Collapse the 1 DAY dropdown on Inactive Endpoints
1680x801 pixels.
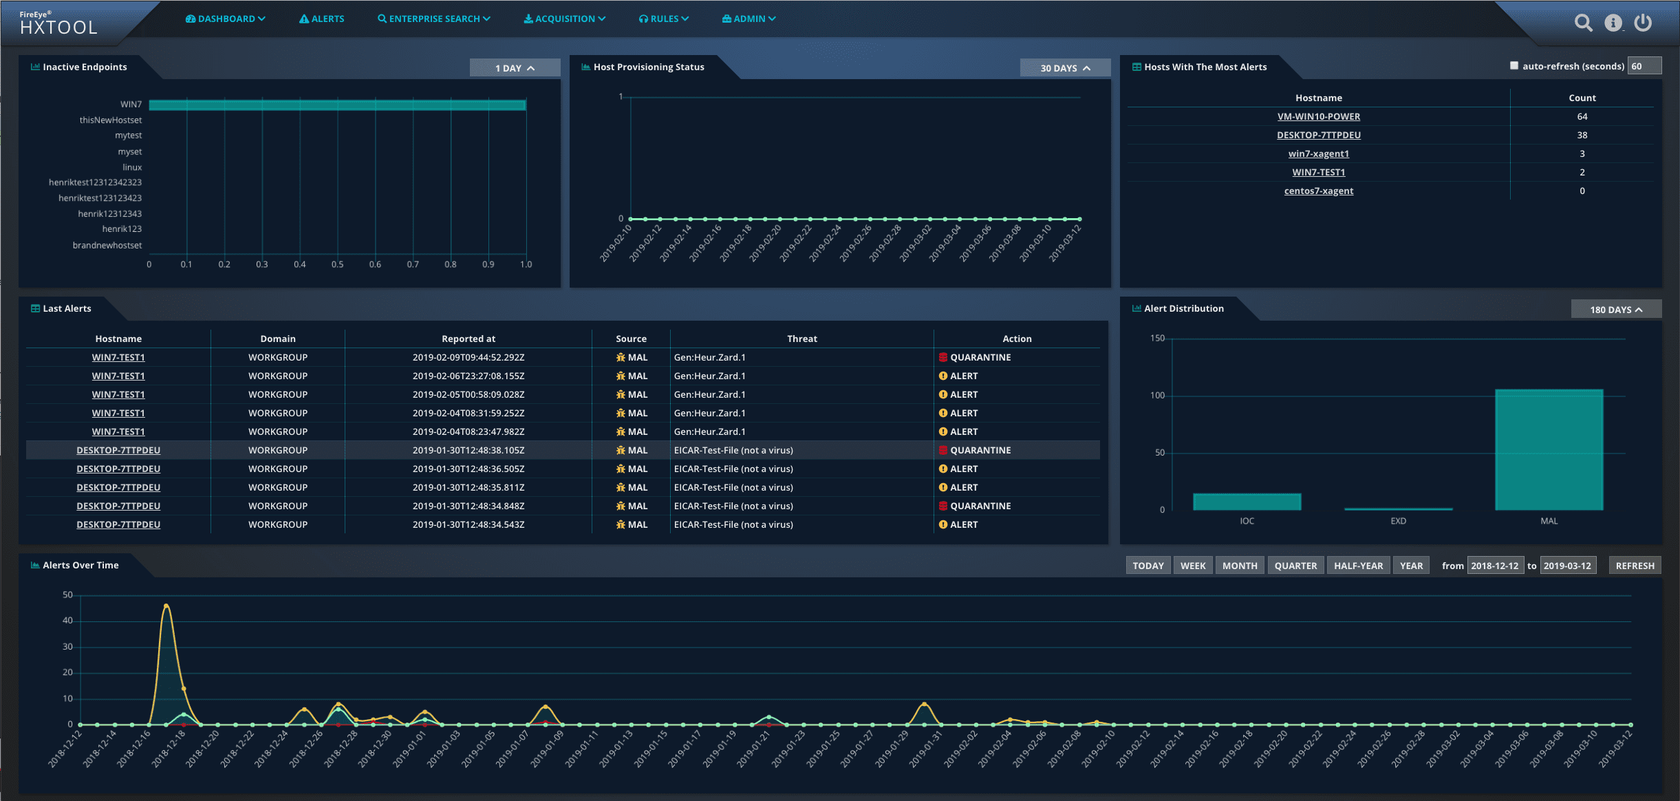pos(515,67)
